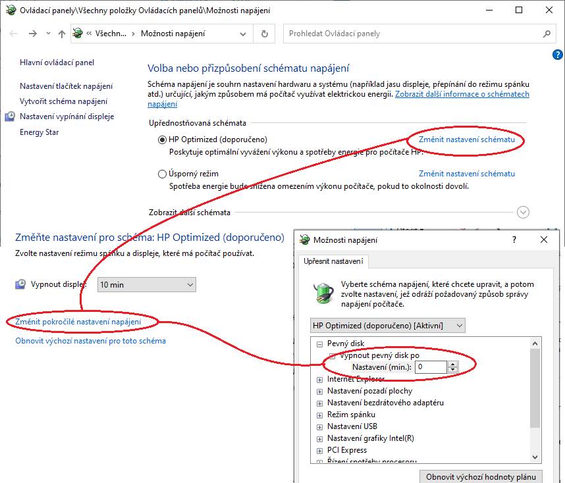The width and height of the screenshot is (565, 483).
Task: Select HP Optimized (doporučeno) radio button
Action: coord(162,140)
